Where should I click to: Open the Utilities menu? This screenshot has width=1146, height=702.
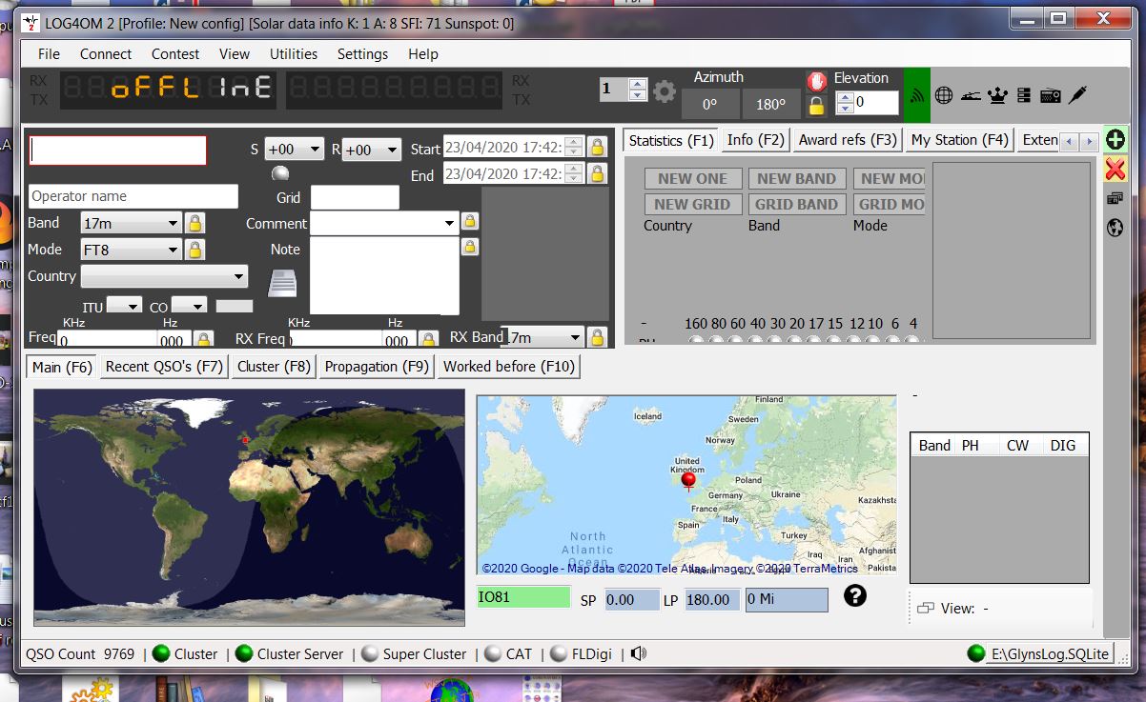pos(294,54)
